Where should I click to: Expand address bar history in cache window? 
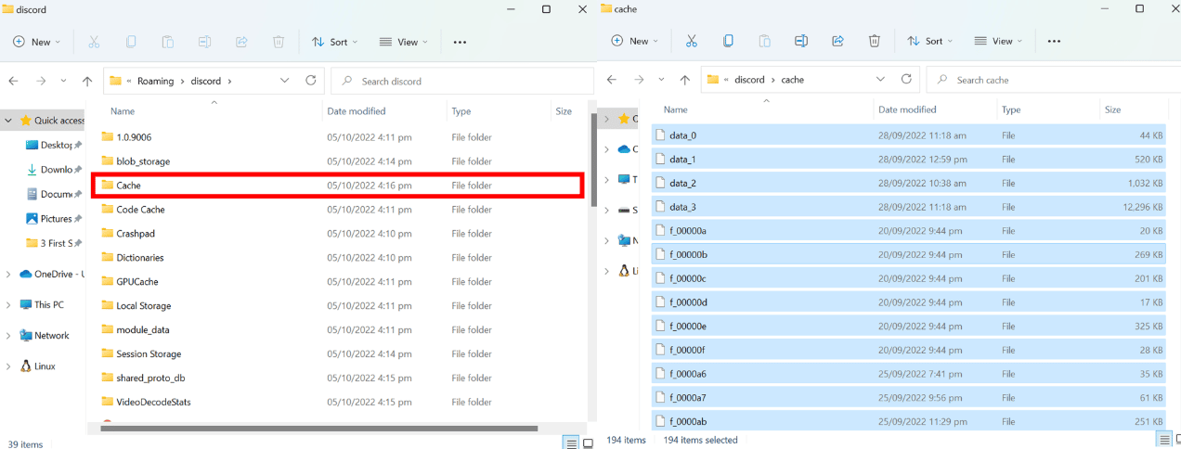click(880, 80)
